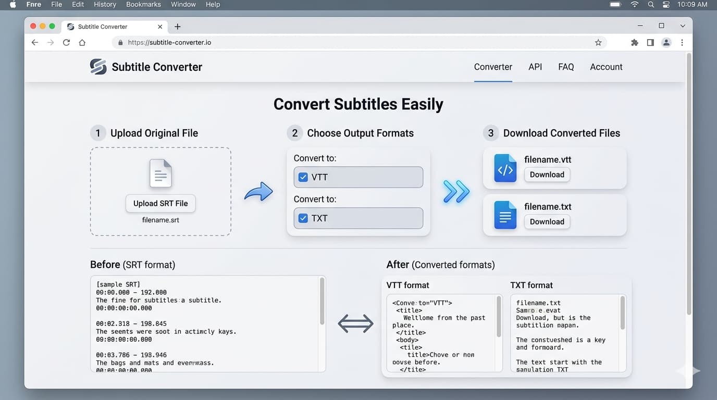Click the browser forward arrow
717x400 pixels.
[x=51, y=43]
